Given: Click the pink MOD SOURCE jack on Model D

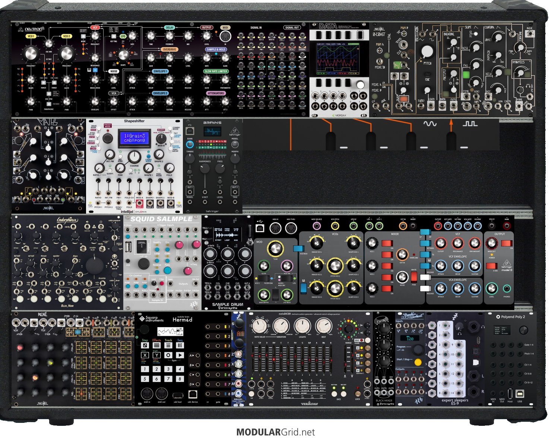Looking at the screenshot, I should pos(317,226).
